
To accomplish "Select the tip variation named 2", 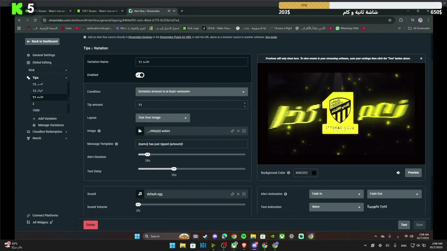I will click(x=34, y=104).
